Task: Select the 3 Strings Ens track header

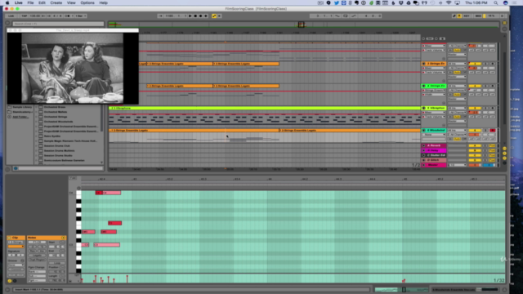Action: point(436,64)
